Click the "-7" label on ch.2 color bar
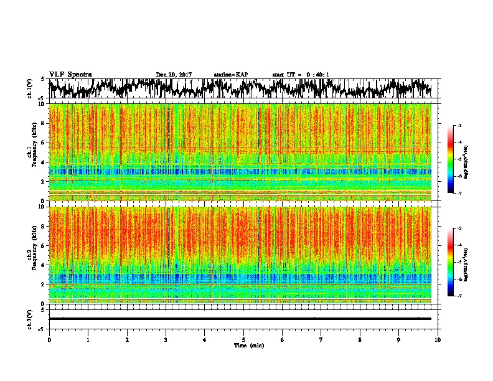Image resolution: width=493 pixels, height=381 pixels. (459, 296)
